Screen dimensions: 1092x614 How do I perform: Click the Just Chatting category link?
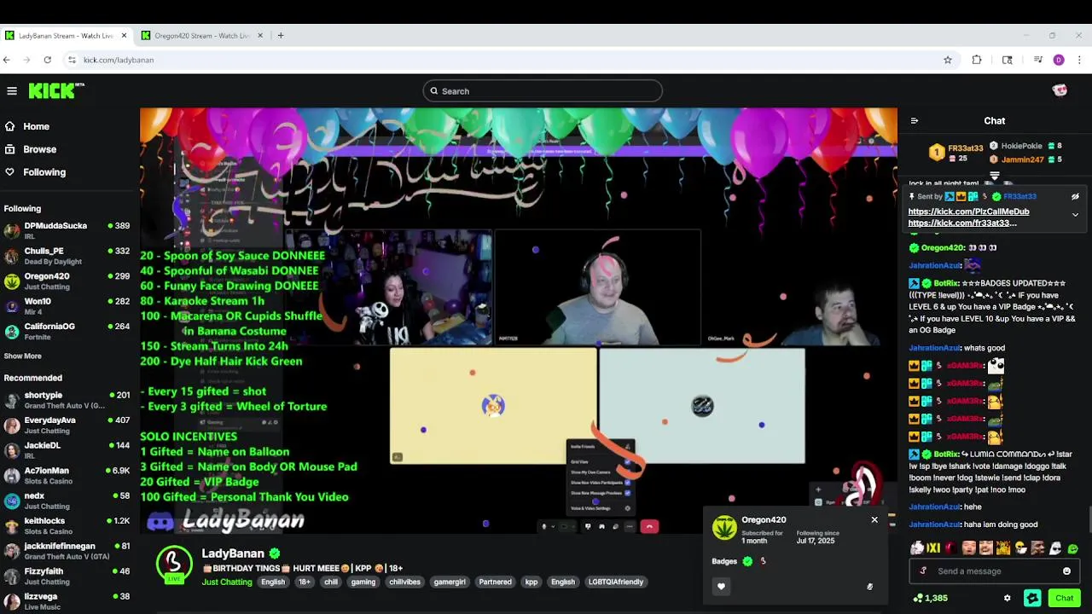227,582
